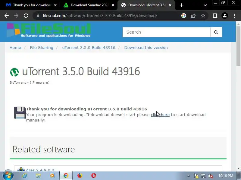Click the padlock site info icon
The height and width of the screenshot is (180, 241).
tap(38, 16)
